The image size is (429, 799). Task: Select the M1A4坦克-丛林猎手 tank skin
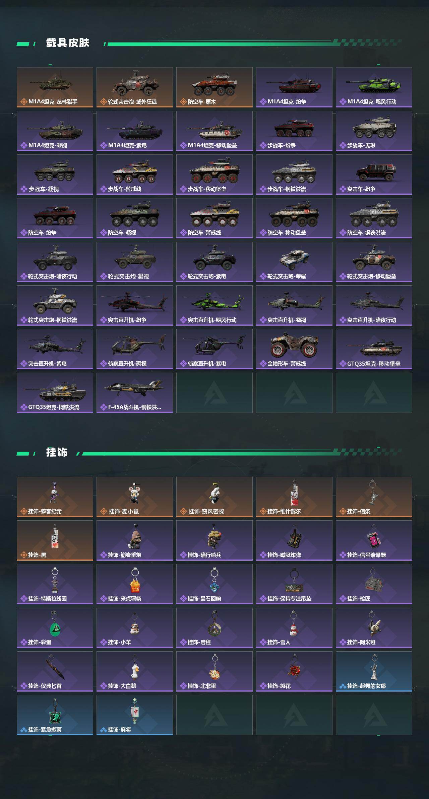(x=55, y=87)
